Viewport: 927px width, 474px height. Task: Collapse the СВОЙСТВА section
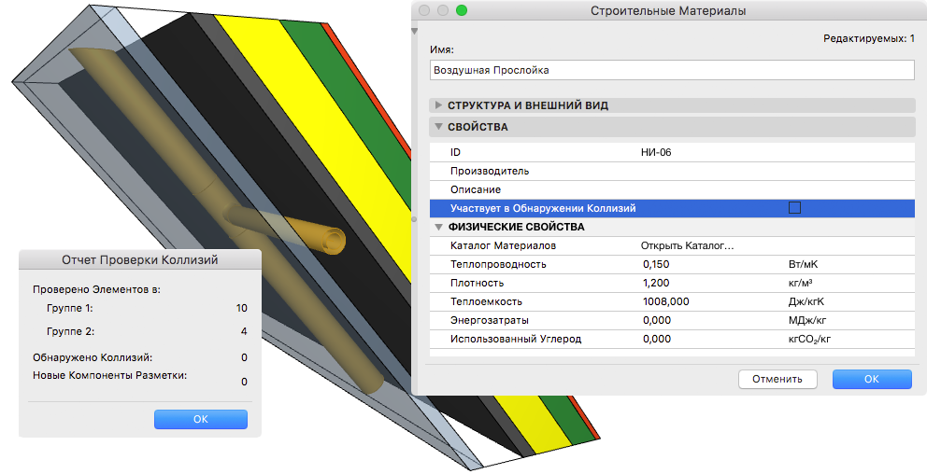(x=438, y=126)
